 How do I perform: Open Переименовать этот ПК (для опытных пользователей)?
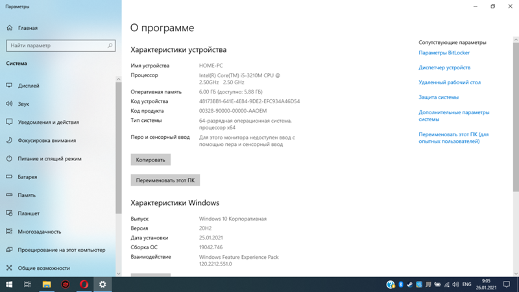tap(453, 138)
